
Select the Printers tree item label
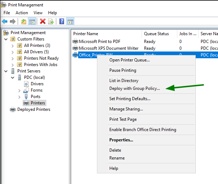38,103
